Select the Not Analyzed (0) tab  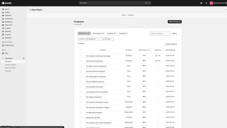point(98,34)
